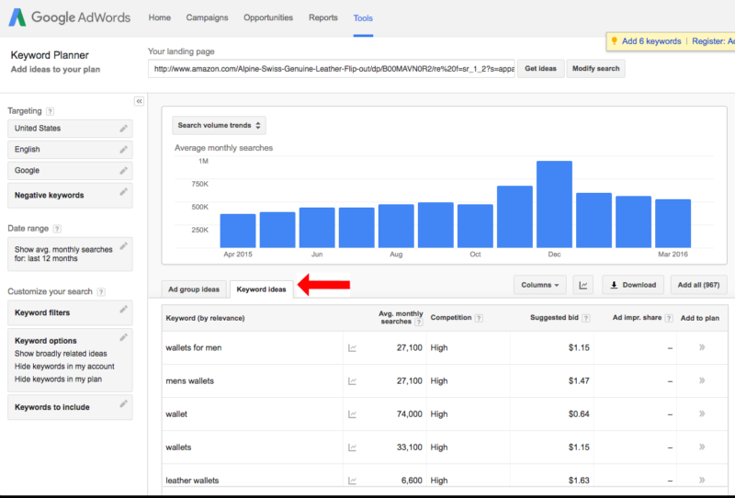Click the landing page URL field

point(332,69)
